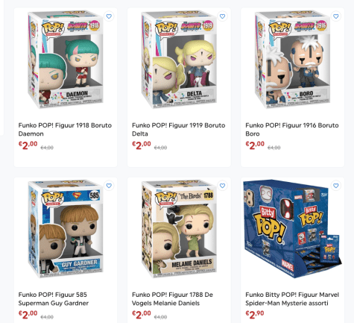Add Boruto Delta to wishlist via the heart
Viewport: 354px width, 323px height.
coord(222,16)
